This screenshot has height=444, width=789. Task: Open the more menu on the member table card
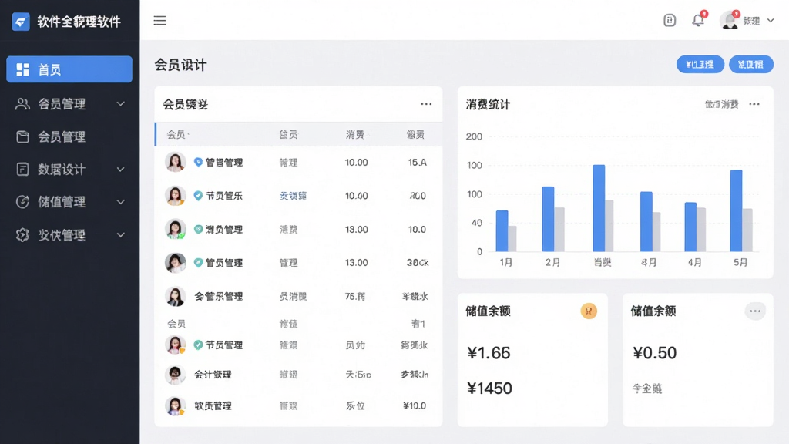click(426, 104)
